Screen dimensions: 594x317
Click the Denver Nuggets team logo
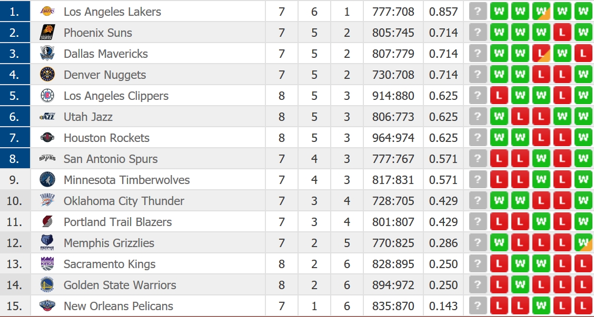coord(47,75)
